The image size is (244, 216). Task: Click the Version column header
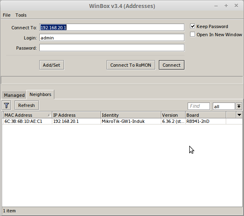tap(173, 115)
